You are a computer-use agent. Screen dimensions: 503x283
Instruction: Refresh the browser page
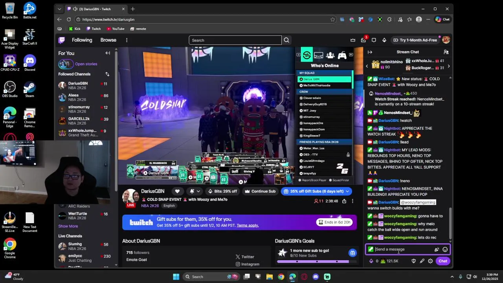pos(69,19)
